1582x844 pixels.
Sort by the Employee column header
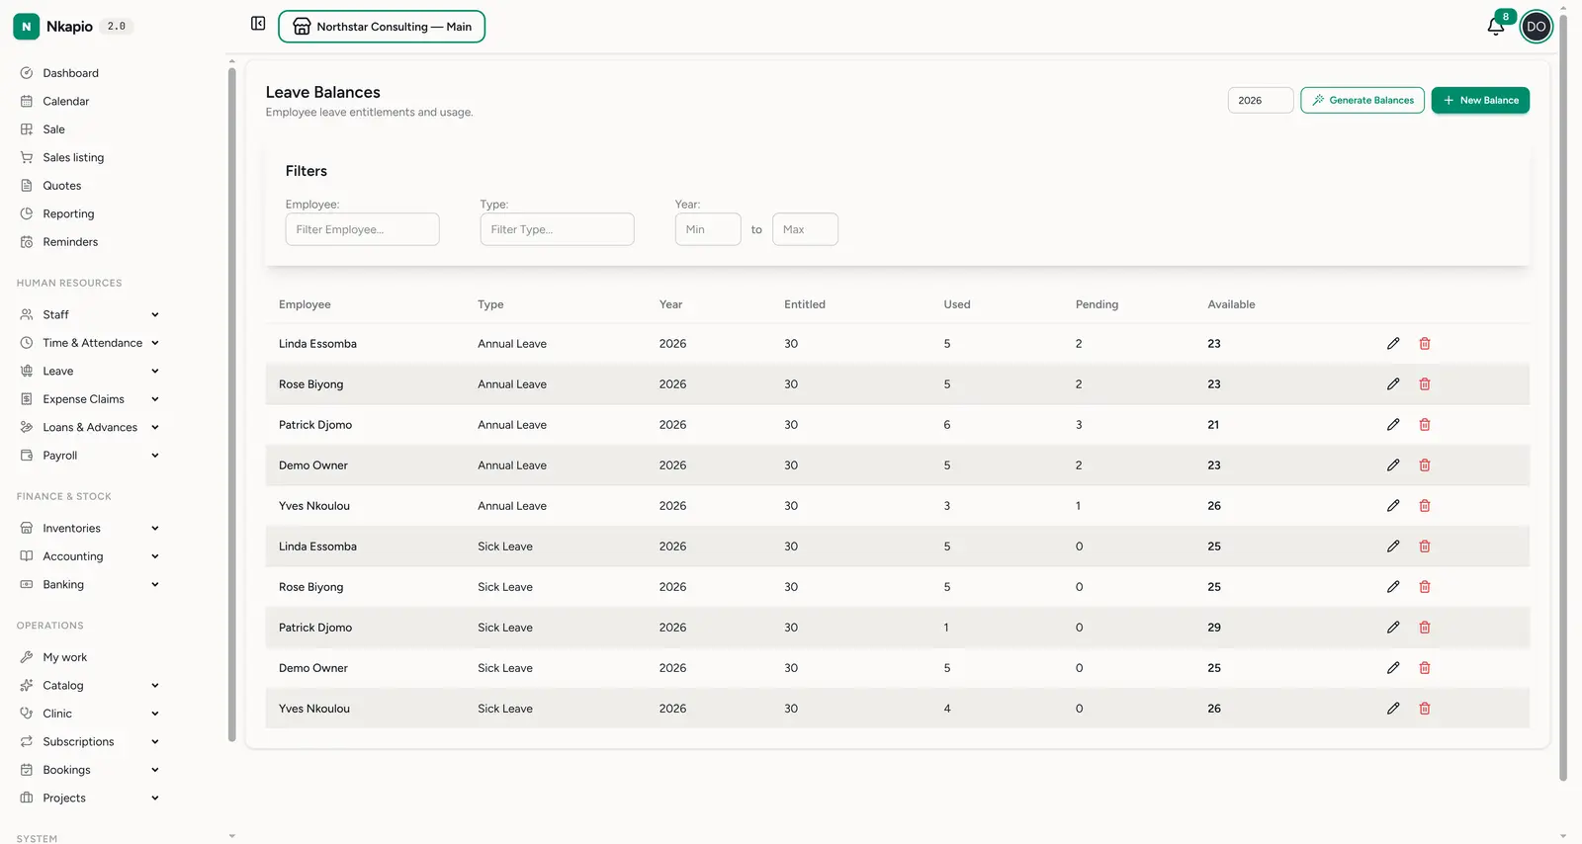click(305, 304)
